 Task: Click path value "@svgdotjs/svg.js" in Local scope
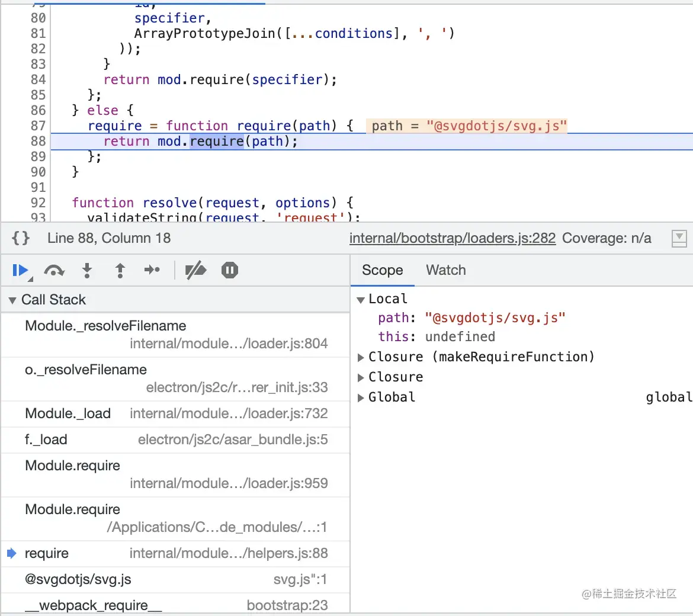[x=495, y=318]
